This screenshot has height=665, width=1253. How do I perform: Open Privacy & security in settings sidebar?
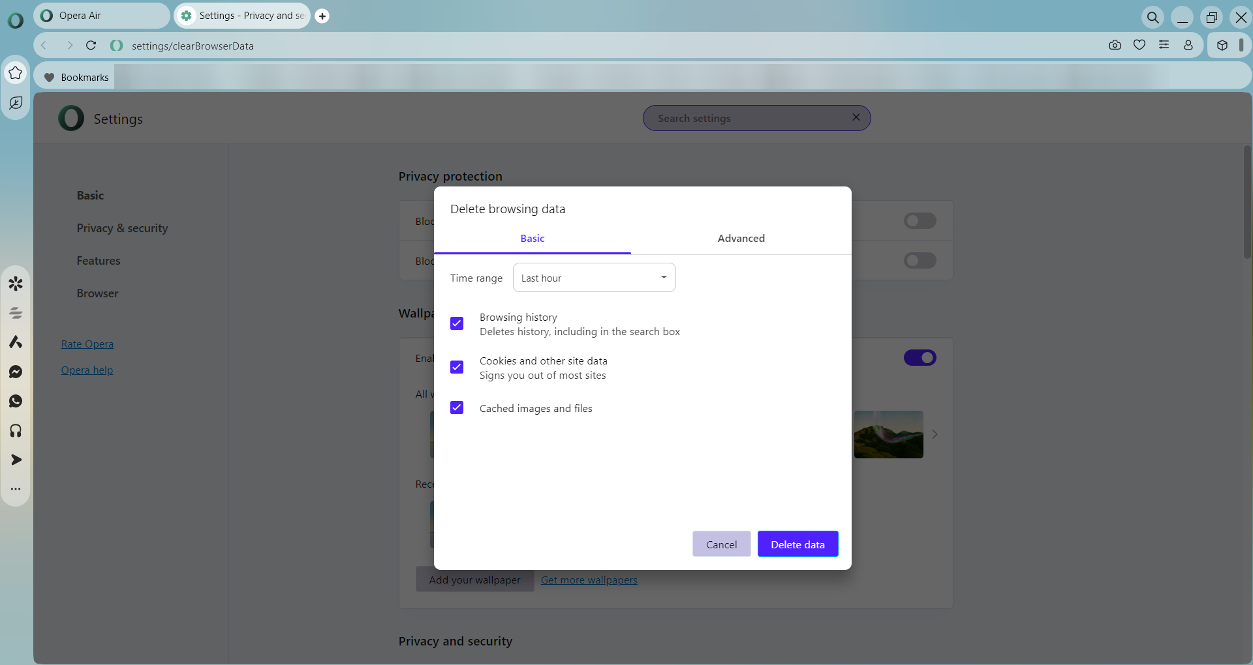click(122, 228)
